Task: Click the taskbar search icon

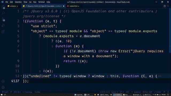Action: (5, 95)
